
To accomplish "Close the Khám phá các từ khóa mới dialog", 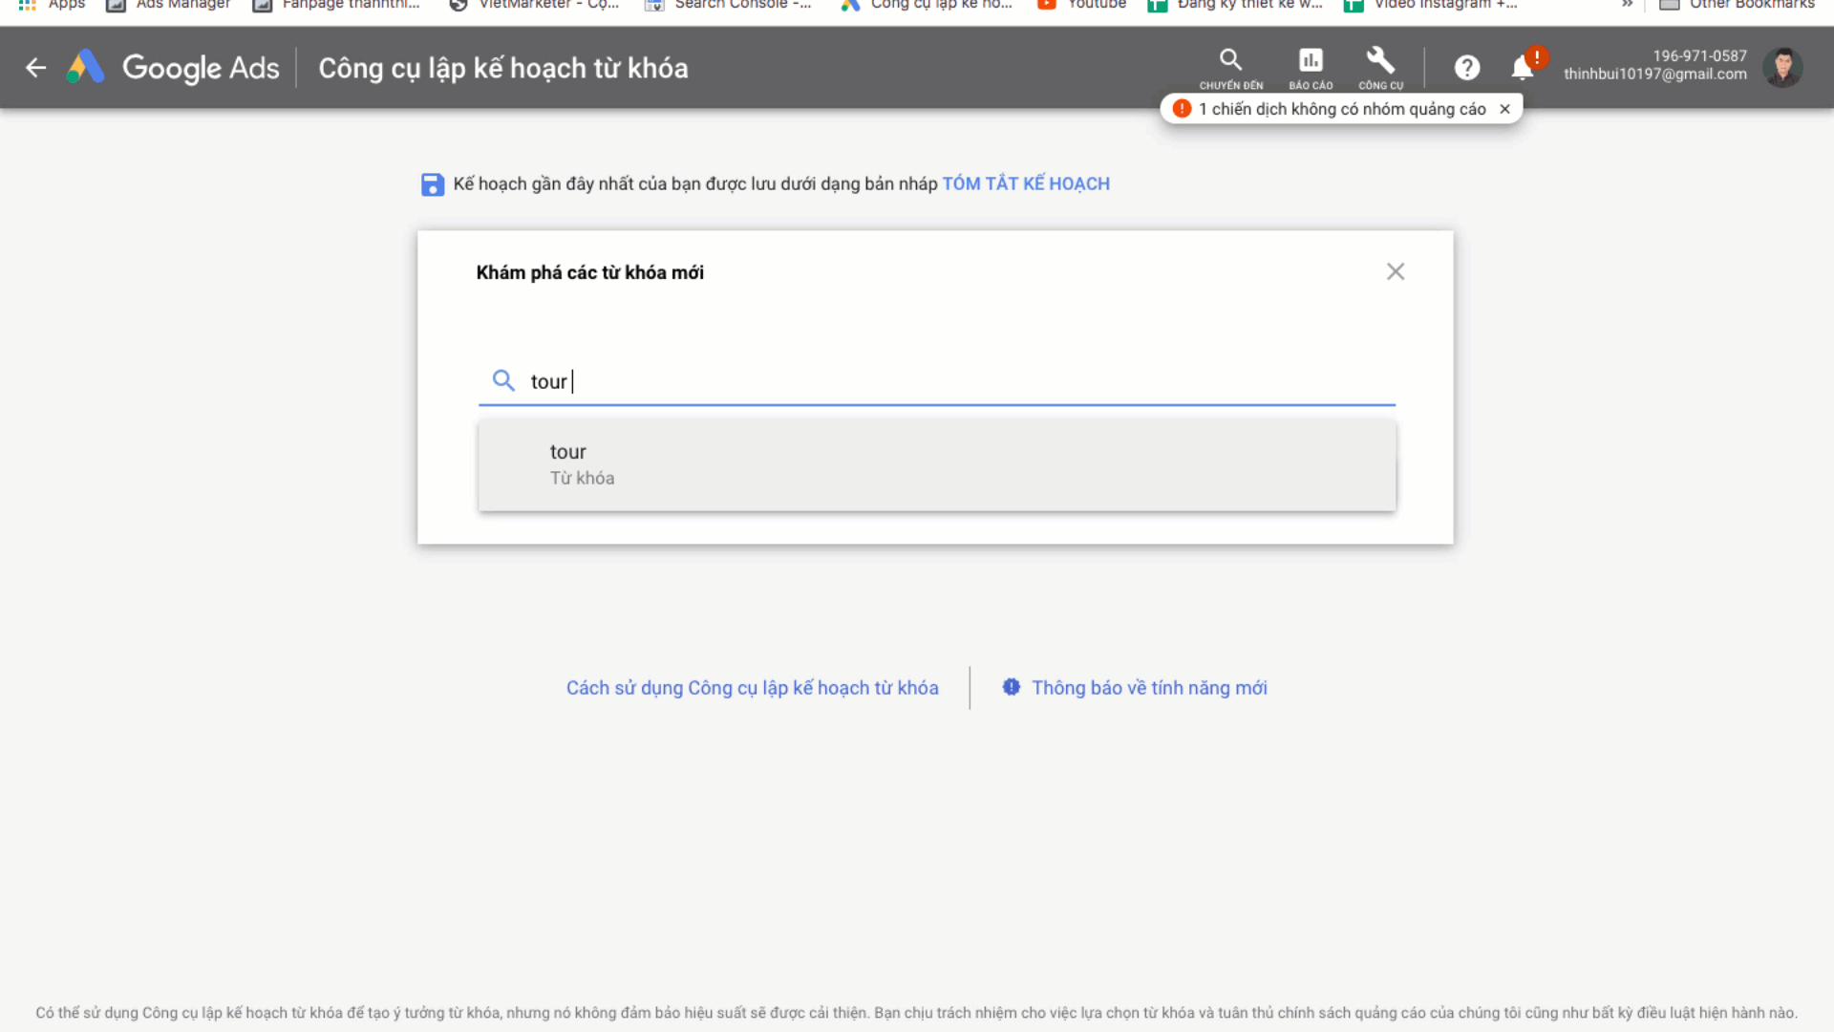I will point(1396,272).
